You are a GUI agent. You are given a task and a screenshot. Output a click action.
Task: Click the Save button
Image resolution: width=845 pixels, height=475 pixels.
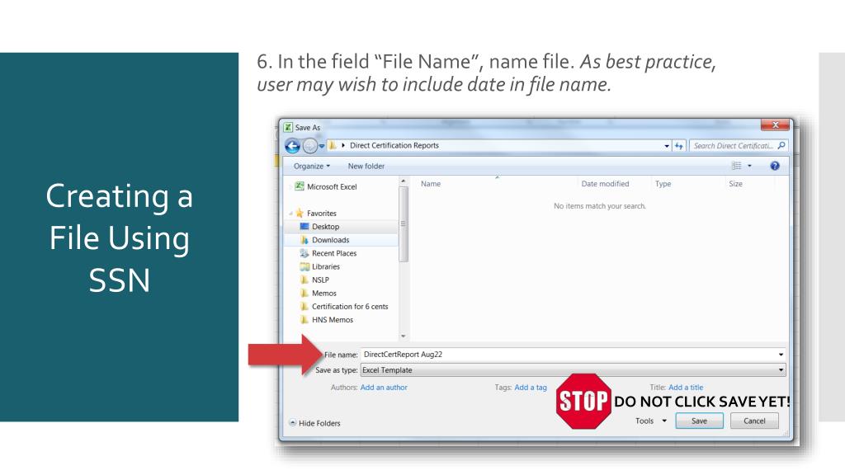pos(700,421)
